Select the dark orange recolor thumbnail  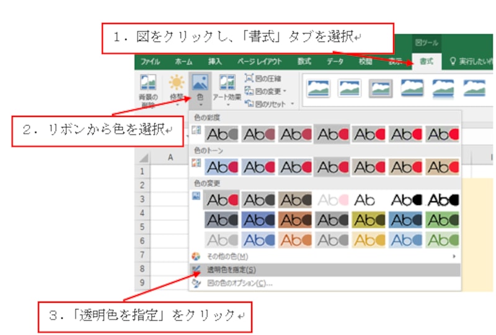pos(295,220)
